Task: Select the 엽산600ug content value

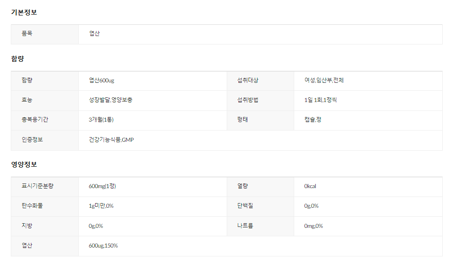Action: point(102,80)
